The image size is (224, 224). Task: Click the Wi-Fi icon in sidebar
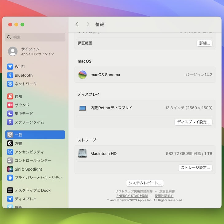click(10, 67)
